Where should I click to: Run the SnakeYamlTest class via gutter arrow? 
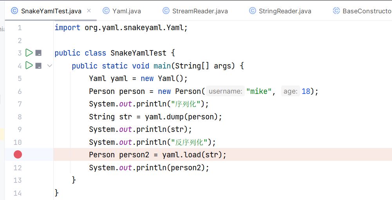(x=29, y=53)
